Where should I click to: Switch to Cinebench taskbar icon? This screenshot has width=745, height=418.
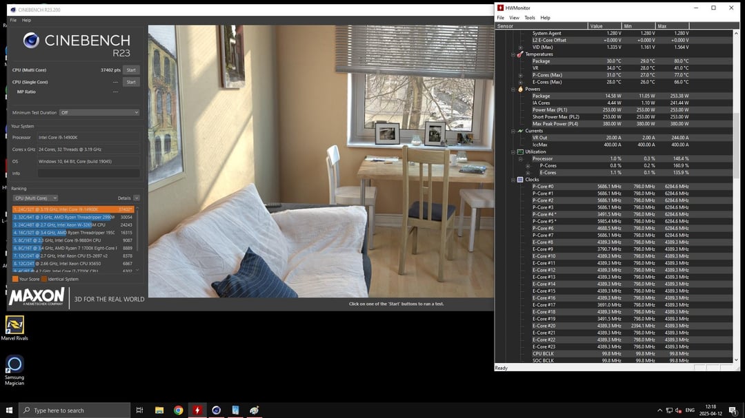coord(216,410)
